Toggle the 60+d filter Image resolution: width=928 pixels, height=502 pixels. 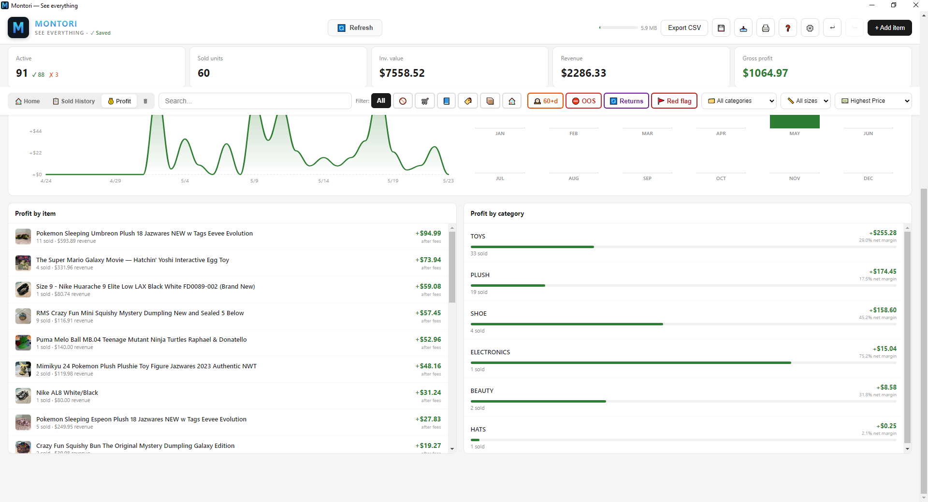(x=545, y=101)
